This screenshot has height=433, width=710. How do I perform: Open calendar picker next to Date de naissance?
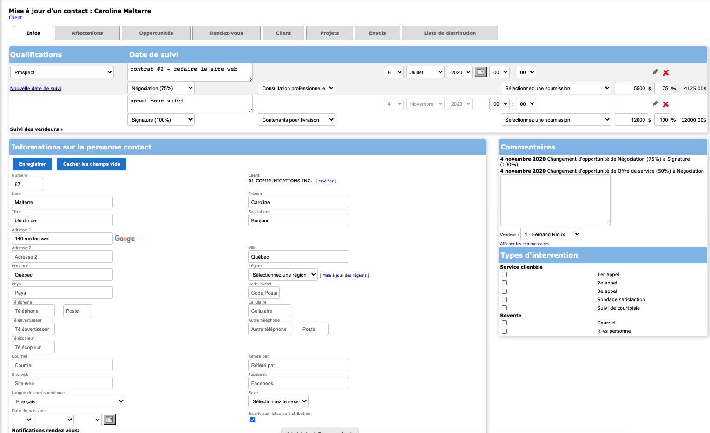click(x=110, y=419)
